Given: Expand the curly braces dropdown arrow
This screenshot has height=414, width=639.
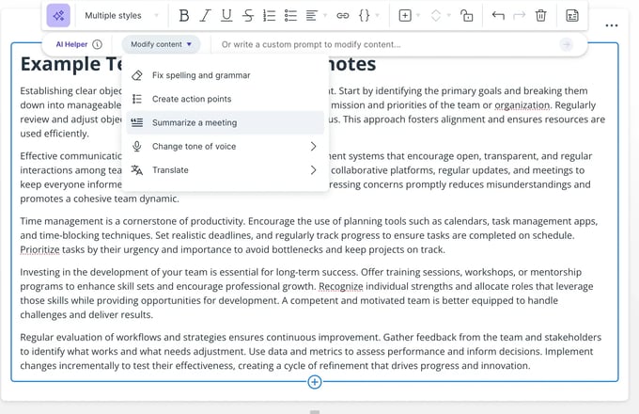Looking at the screenshot, I should coord(378,15).
